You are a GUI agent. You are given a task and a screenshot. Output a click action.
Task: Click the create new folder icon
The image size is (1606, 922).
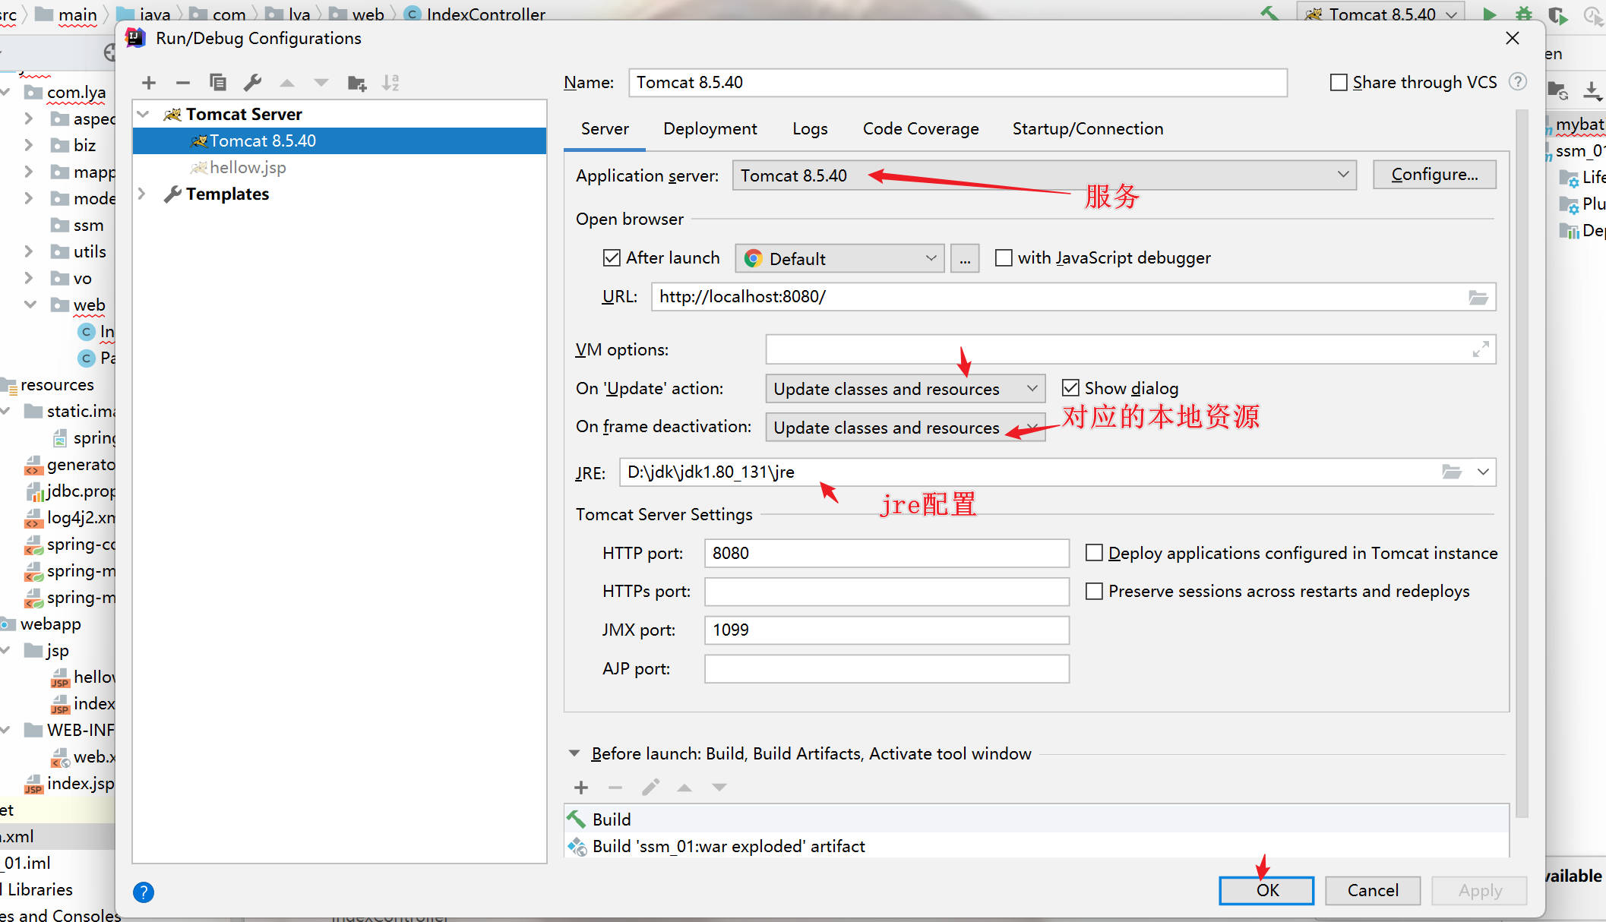point(356,83)
